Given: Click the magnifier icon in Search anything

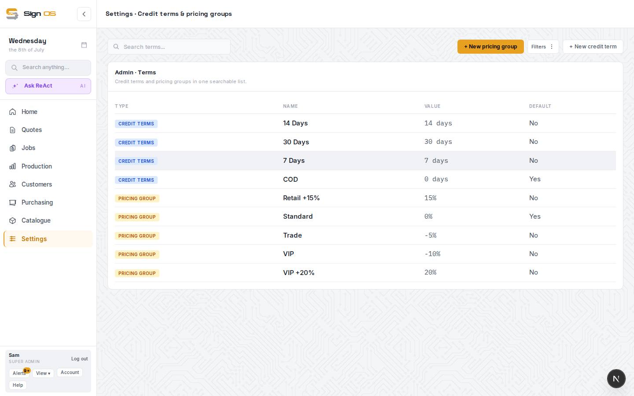Looking at the screenshot, I should (15, 68).
